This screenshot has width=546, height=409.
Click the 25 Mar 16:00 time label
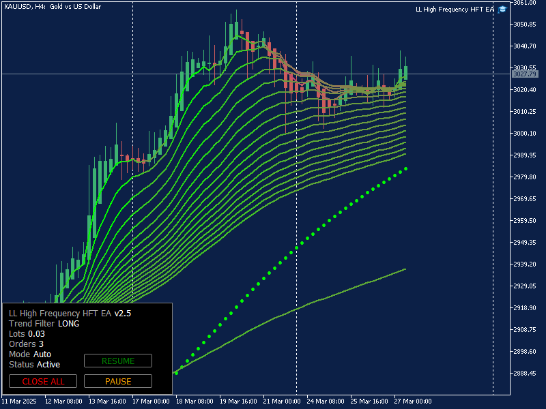[x=369, y=401]
